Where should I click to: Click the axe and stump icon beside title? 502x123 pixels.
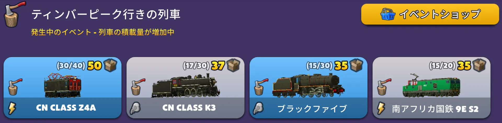(15, 14)
